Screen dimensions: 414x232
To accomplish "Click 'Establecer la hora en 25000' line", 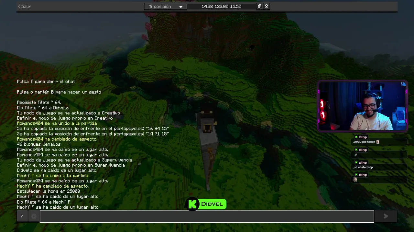I will tap(49, 191).
